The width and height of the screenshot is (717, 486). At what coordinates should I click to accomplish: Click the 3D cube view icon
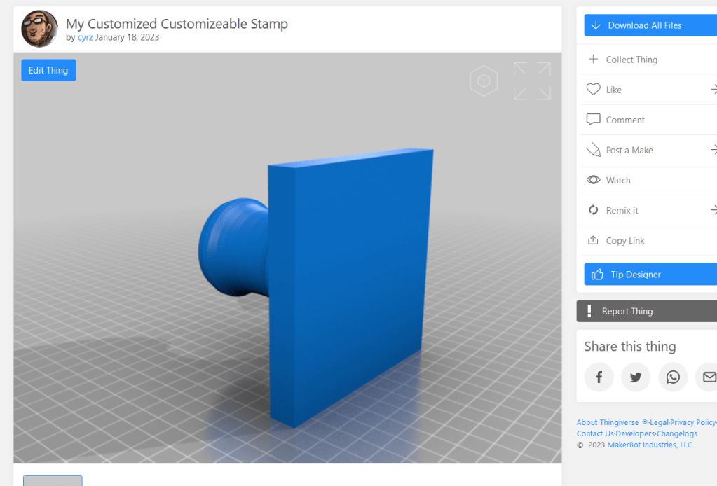[483, 82]
